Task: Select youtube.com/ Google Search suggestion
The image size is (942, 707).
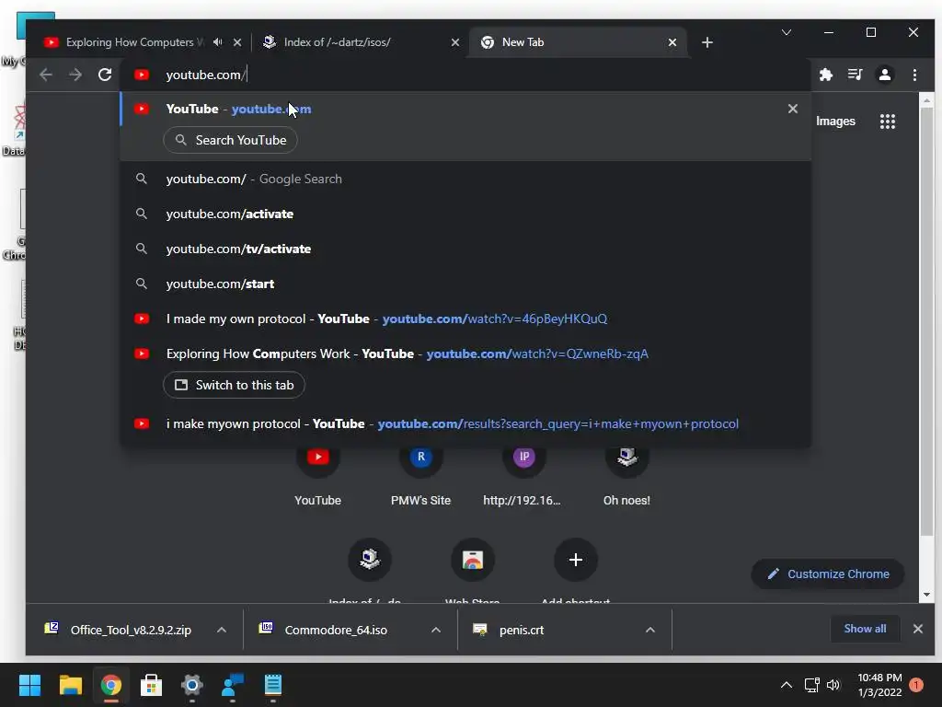Action: 465,179
